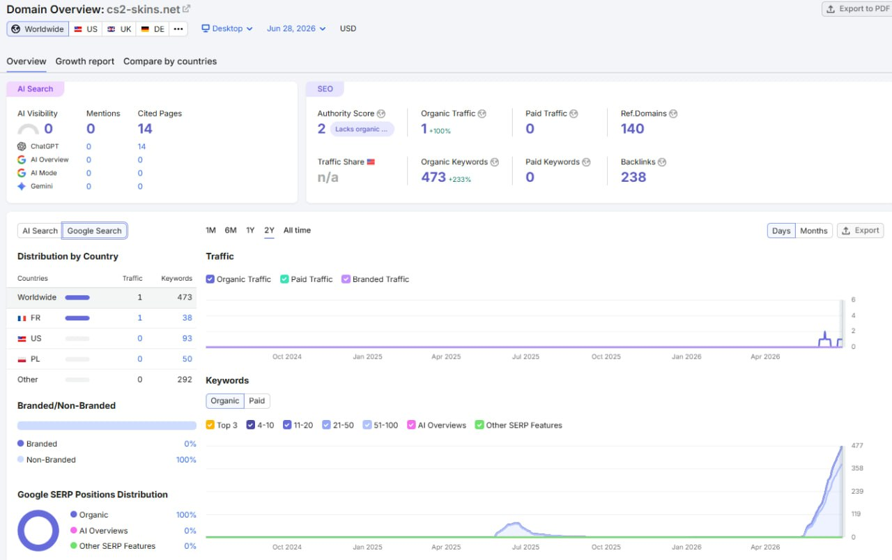
Task: Open the Jun 28, 2026 date dropdown
Action: coord(296,29)
